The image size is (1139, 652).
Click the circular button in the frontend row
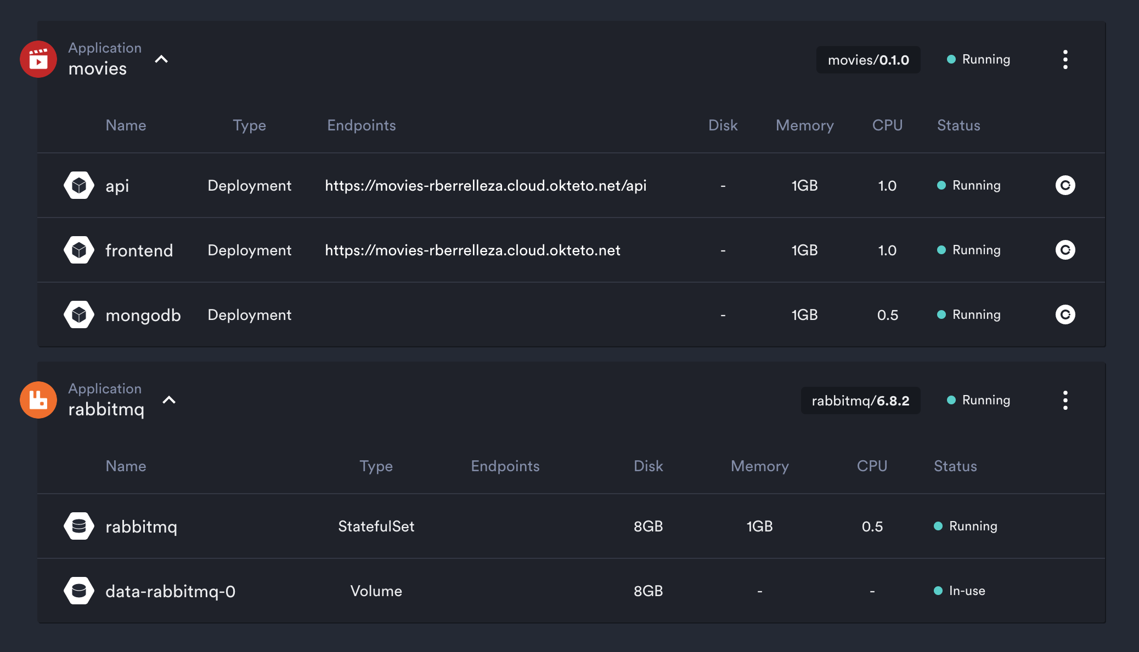tap(1065, 250)
